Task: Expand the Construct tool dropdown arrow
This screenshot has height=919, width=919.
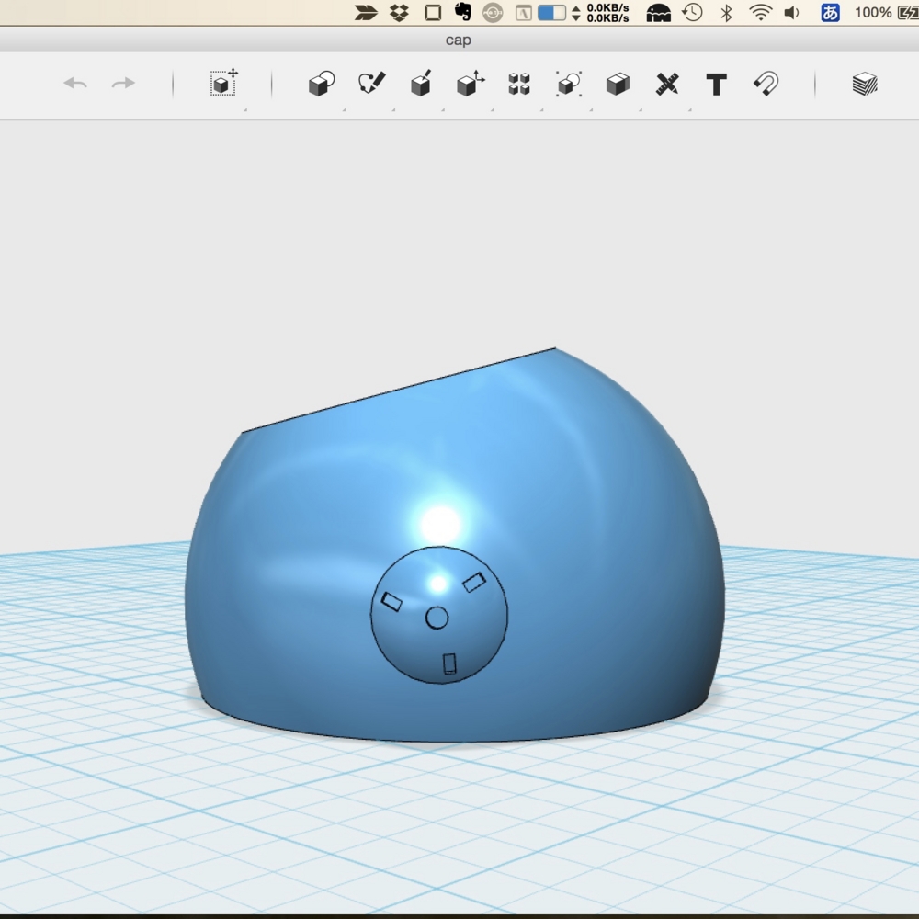Action: click(443, 109)
